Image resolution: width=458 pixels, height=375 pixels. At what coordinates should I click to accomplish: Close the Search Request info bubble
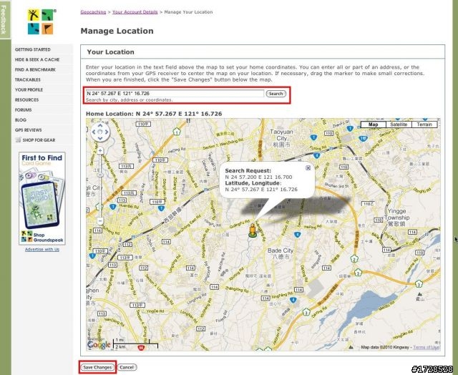point(308,168)
